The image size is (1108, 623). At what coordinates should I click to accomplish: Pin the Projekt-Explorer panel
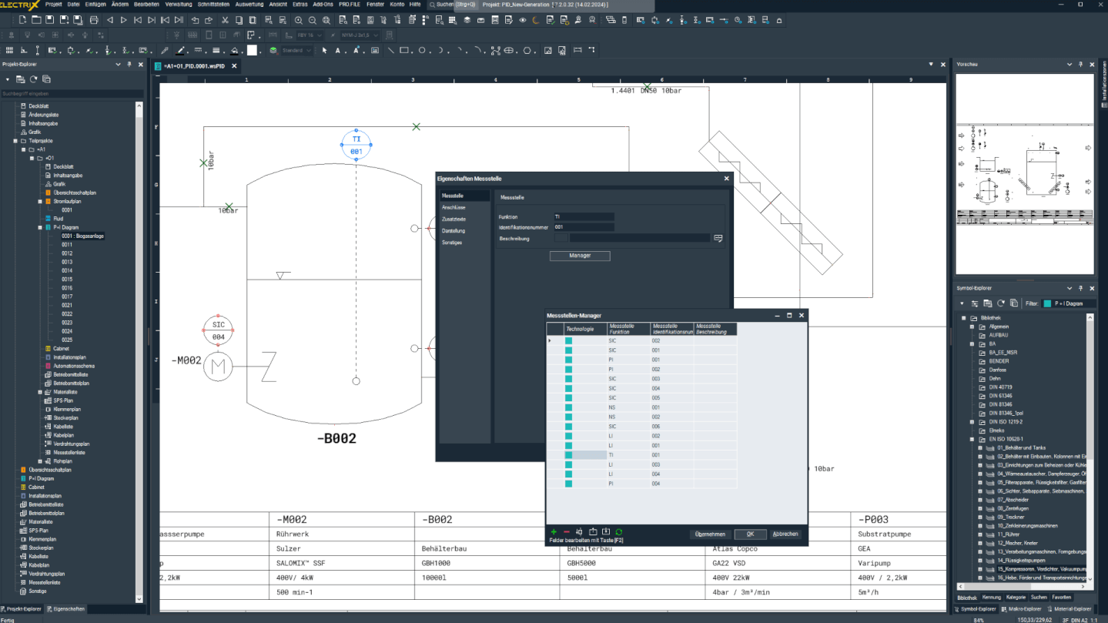[x=129, y=65]
